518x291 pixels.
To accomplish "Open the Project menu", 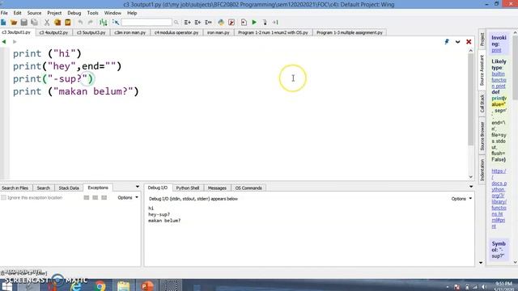I will [x=54, y=13].
